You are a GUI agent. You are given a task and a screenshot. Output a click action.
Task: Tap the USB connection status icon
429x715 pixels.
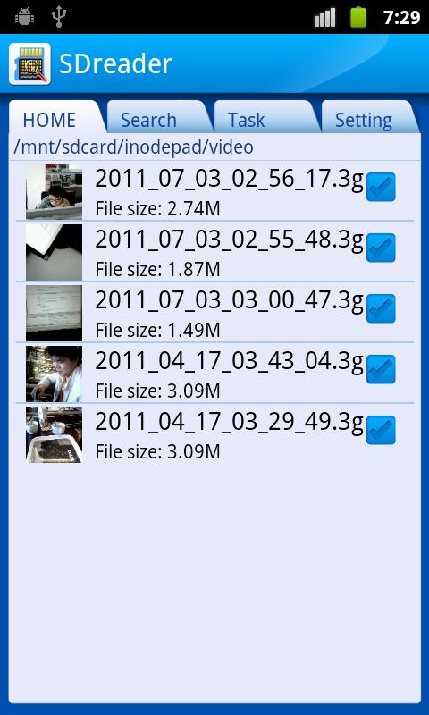59,17
